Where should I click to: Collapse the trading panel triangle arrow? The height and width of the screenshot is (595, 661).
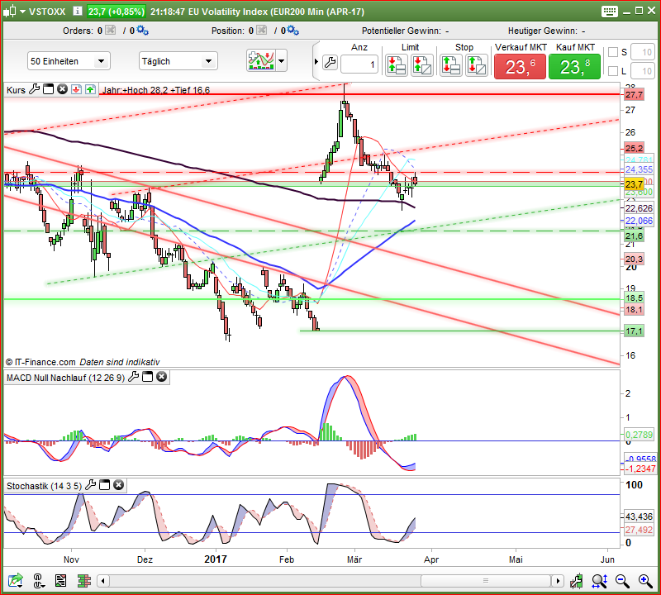(316, 62)
